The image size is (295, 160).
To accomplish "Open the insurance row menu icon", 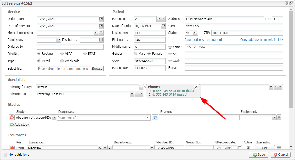I will coord(279,148).
